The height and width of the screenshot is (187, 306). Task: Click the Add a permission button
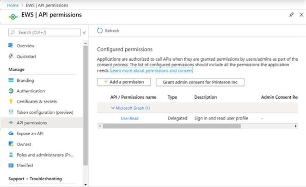pos(124,82)
